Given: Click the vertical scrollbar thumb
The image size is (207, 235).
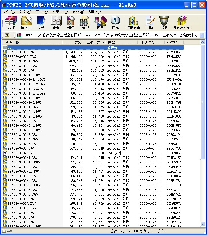Looking at the screenshot, I should tap(202, 102).
